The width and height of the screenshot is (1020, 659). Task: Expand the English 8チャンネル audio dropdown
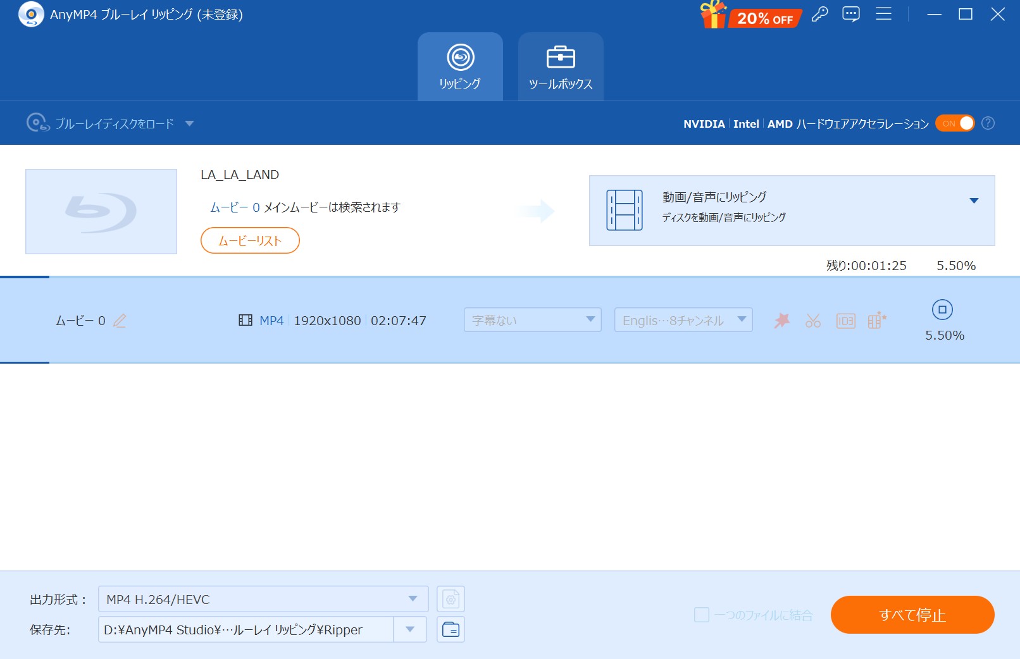(x=683, y=320)
